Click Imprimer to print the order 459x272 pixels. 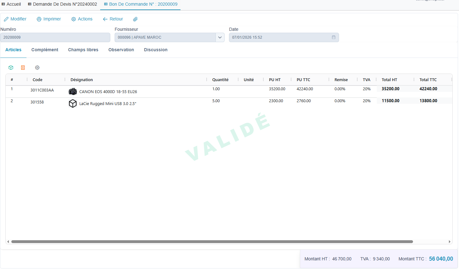click(49, 19)
